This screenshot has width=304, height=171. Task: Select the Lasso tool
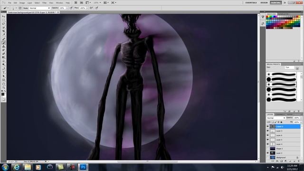pyautogui.click(x=3, y=24)
